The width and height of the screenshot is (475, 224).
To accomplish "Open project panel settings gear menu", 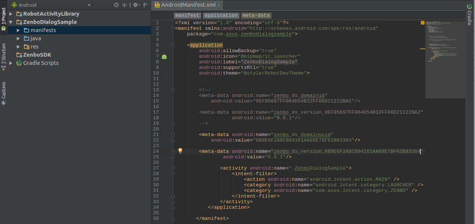I will [x=136, y=5].
